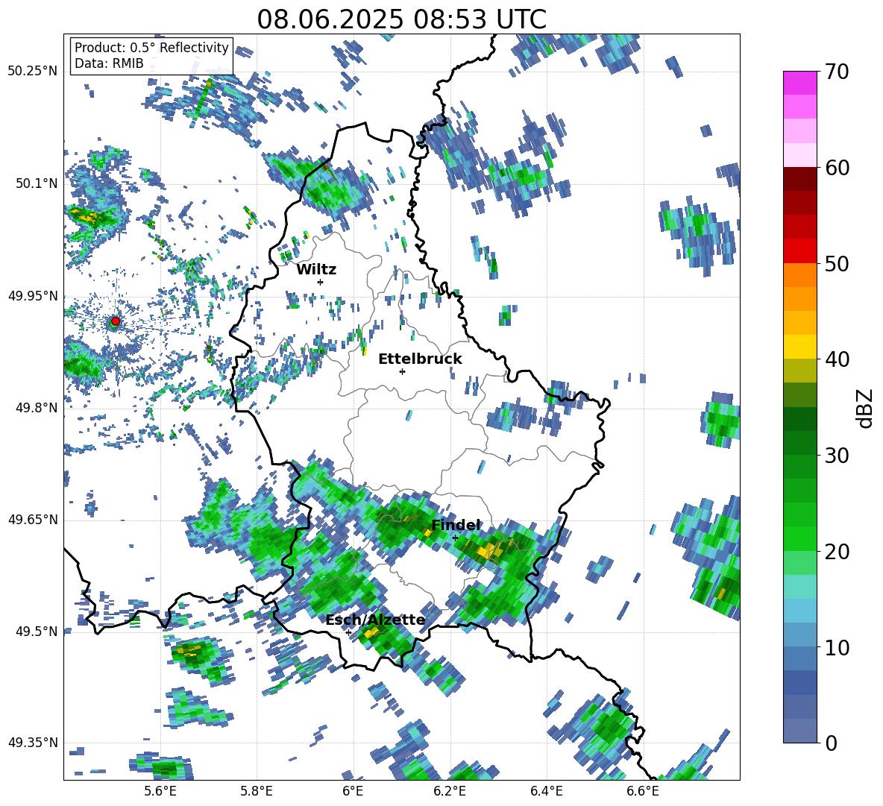This screenshot has width=883, height=806.
Task: Click the 5.6°E longitude label
Action: click(160, 792)
